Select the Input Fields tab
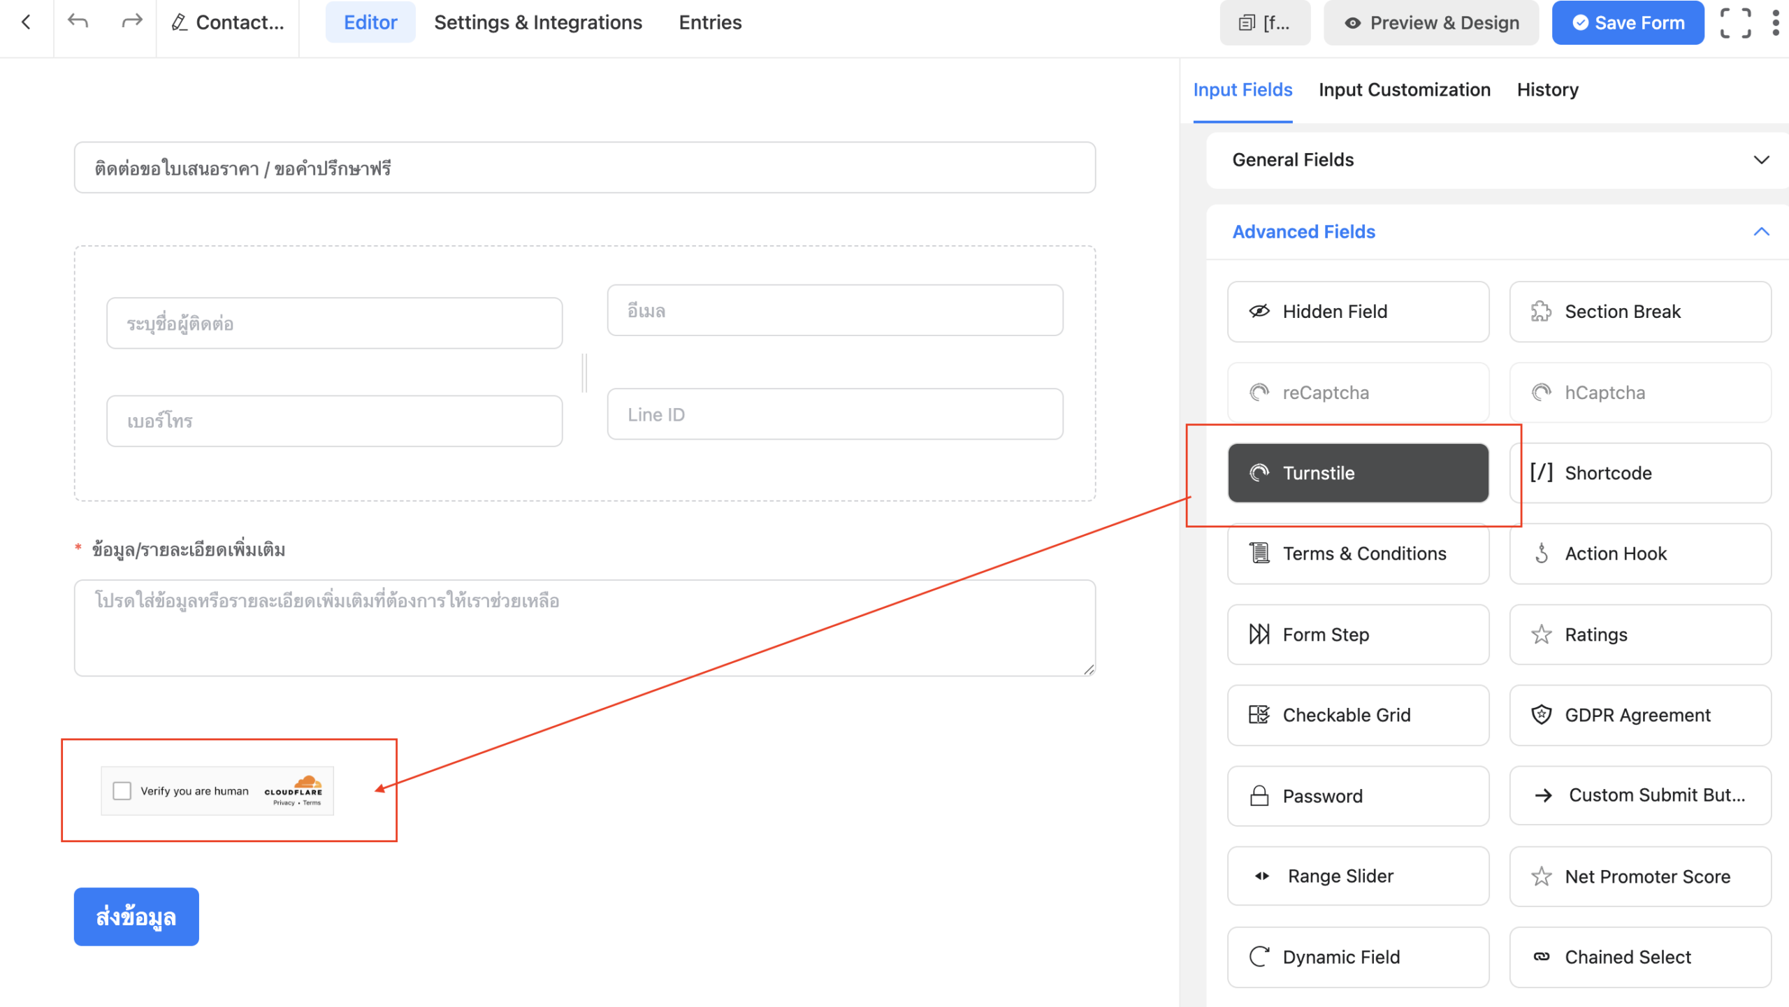Image resolution: width=1789 pixels, height=1007 pixels. click(1243, 89)
